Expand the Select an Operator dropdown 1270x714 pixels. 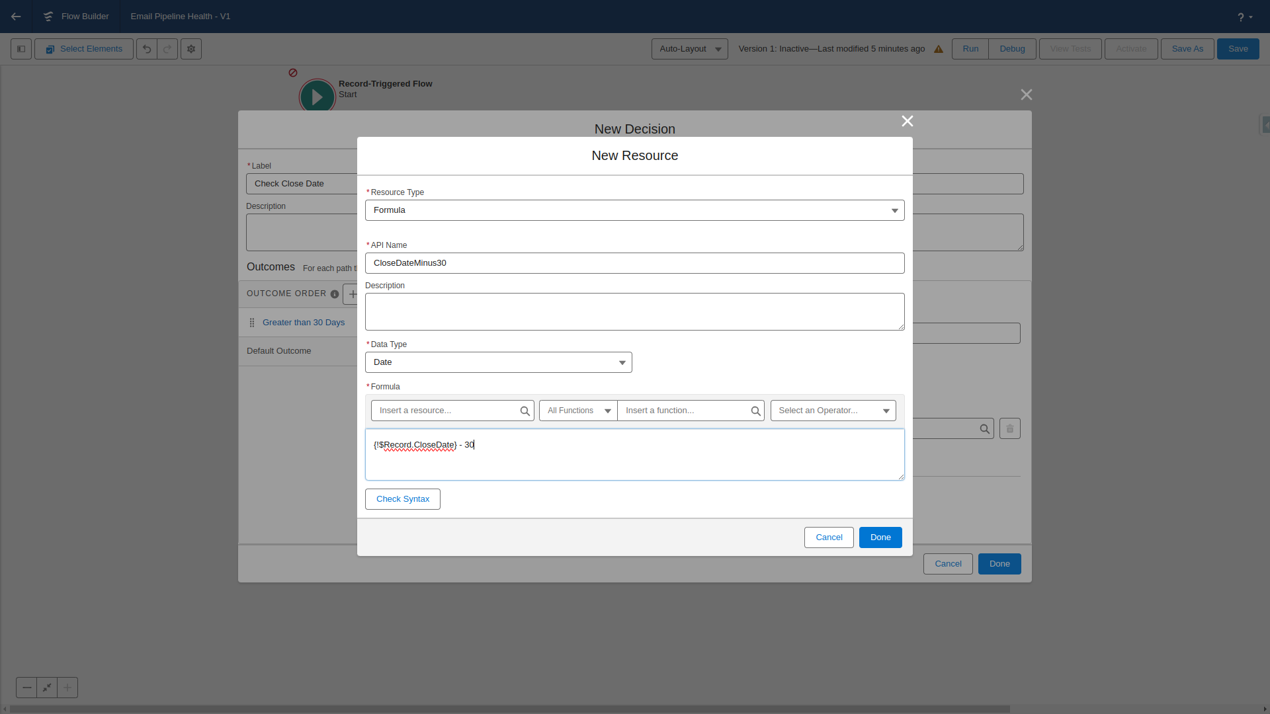coord(833,411)
